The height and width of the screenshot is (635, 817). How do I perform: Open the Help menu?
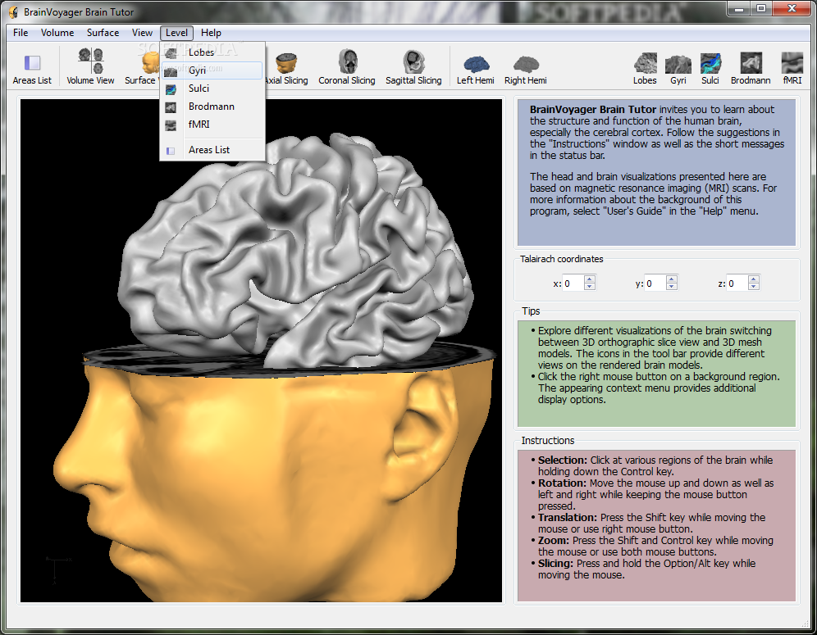click(211, 33)
